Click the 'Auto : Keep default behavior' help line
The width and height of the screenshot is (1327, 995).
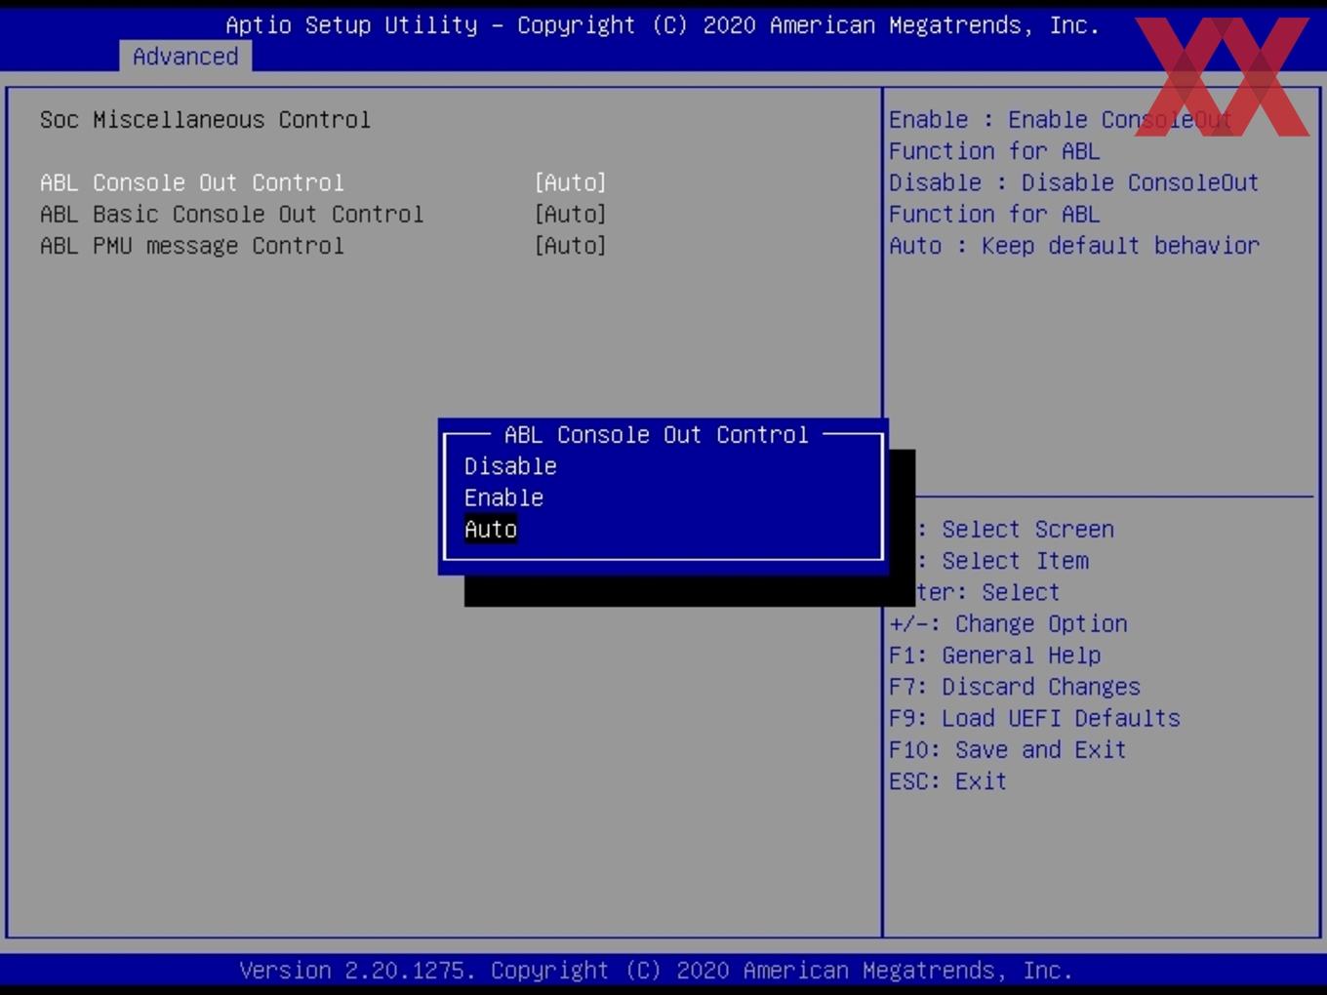[1074, 246]
